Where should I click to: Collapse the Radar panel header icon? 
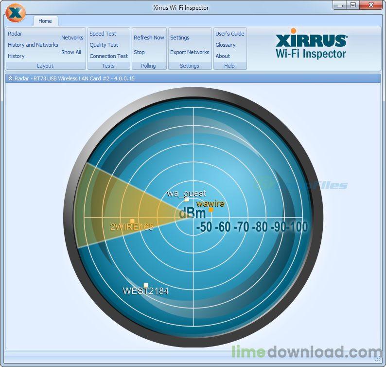pyautogui.click(x=10, y=78)
